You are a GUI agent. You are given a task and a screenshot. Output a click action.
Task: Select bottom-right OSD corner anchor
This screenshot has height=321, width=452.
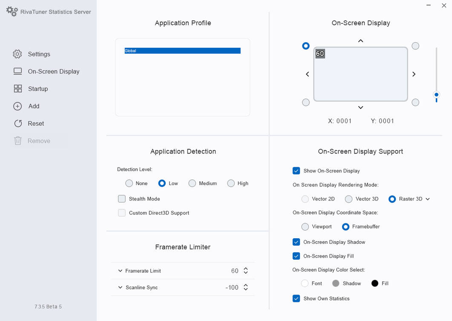415,102
